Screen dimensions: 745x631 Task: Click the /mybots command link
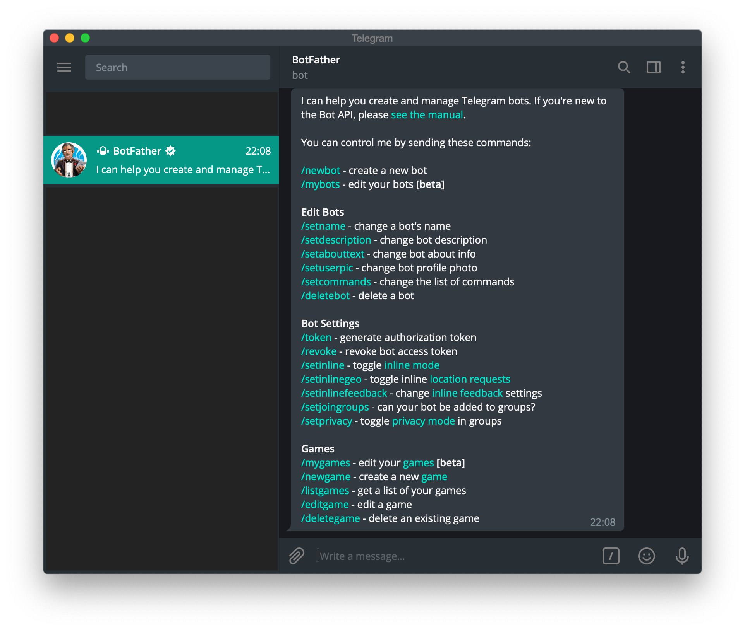click(x=321, y=184)
